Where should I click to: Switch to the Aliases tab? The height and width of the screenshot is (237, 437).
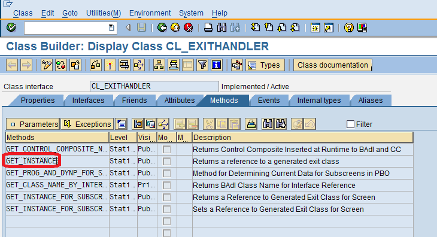coord(371,101)
